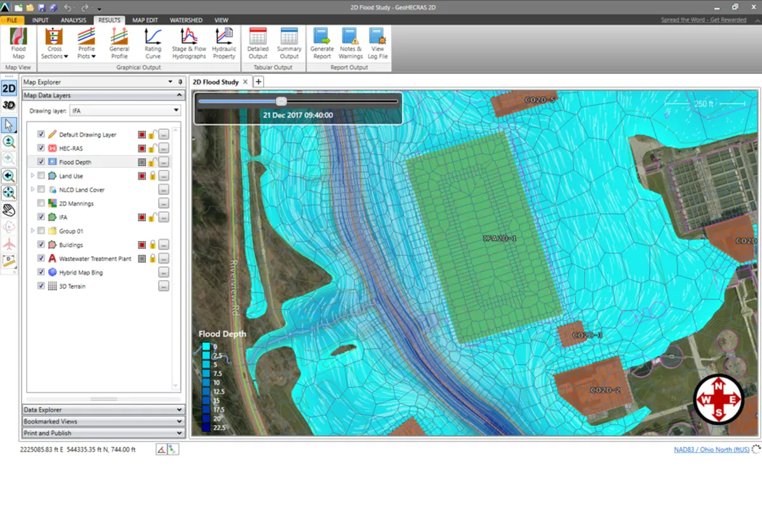Add a new map tab with plus button

[x=258, y=82]
